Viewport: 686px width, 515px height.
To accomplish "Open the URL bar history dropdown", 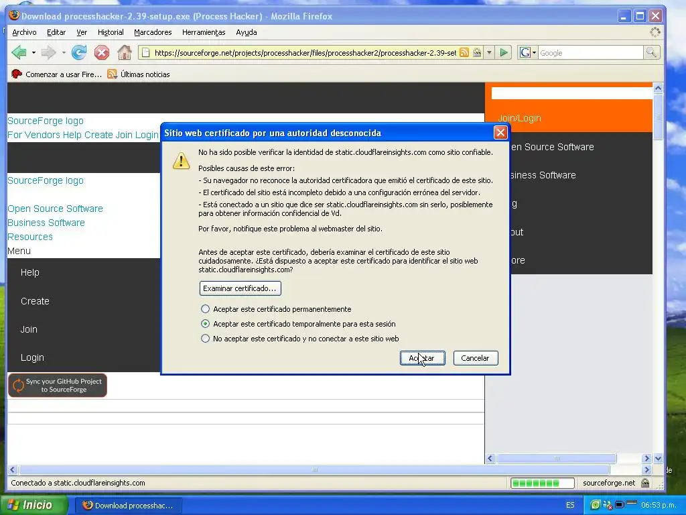I will coord(489,52).
